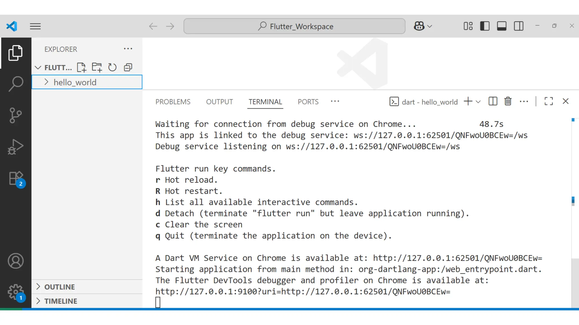Open the hamburger application menu
The height and width of the screenshot is (325, 579).
click(35, 26)
